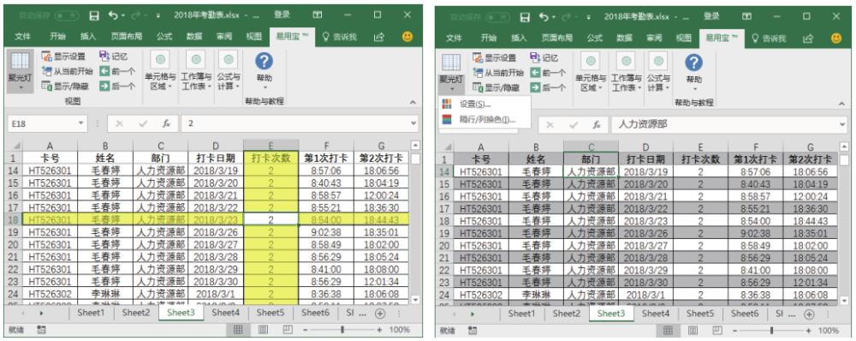Open 单元格与区域 menu in right window
Image resolution: width=856 pixels, height=341 pixels.
591,72
